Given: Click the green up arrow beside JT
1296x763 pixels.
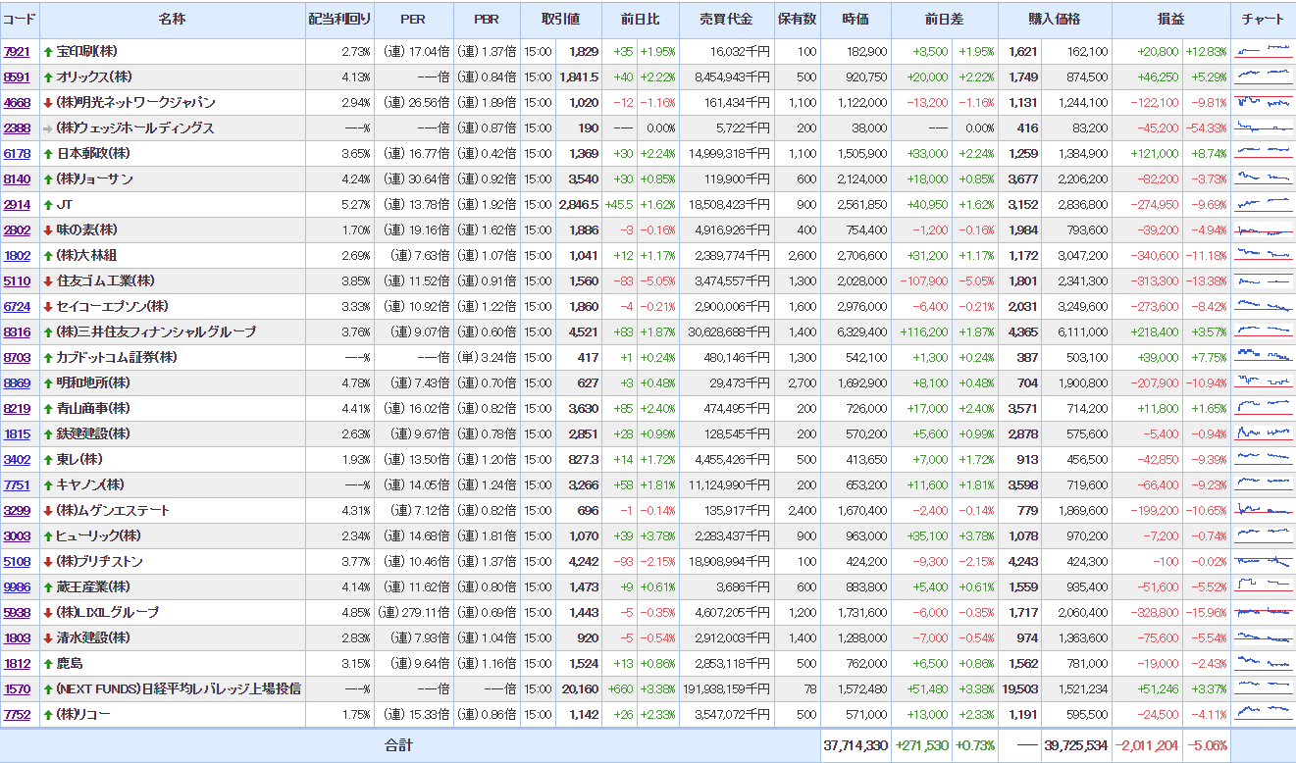Looking at the screenshot, I should click(x=48, y=205).
